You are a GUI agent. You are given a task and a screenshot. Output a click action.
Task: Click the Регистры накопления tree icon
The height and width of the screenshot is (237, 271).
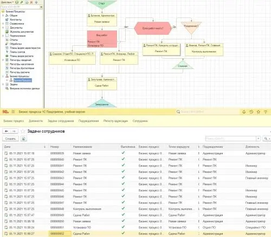pyautogui.click(x=7, y=64)
